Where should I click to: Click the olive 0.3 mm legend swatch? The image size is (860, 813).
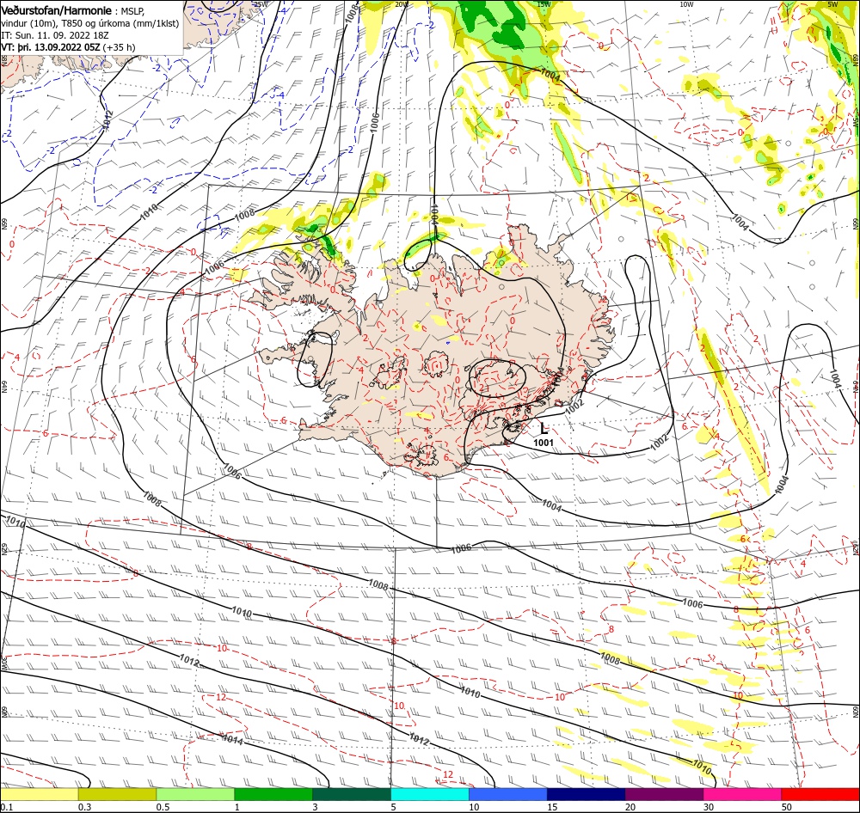(x=117, y=794)
